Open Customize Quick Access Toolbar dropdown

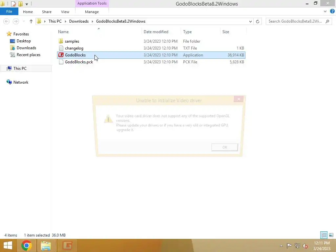coord(27,4)
